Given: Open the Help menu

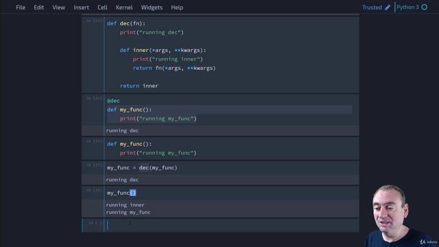Looking at the screenshot, I should click(177, 8).
